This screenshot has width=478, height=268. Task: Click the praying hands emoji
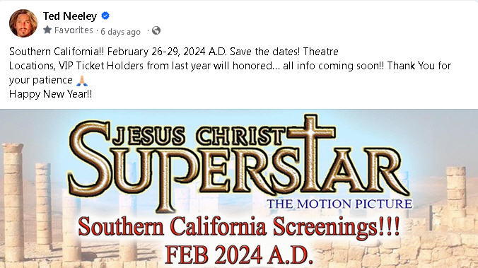coord(82,81)
